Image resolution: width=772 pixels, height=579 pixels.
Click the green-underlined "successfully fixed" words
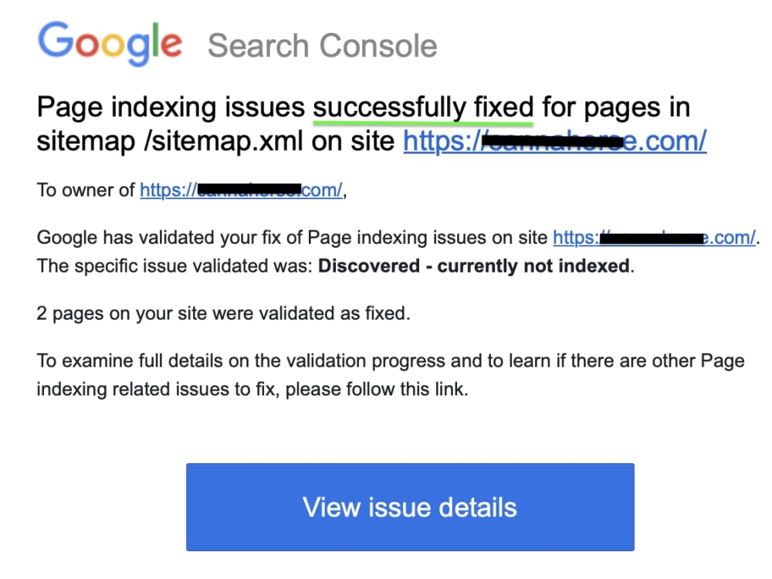click(x=423, y=107)
